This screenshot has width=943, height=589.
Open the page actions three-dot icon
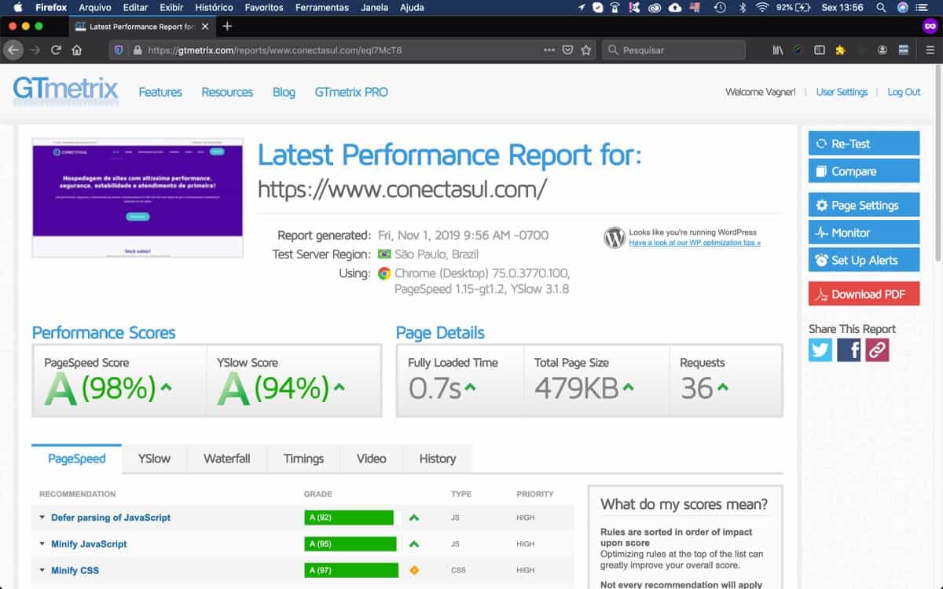[549, 49]
